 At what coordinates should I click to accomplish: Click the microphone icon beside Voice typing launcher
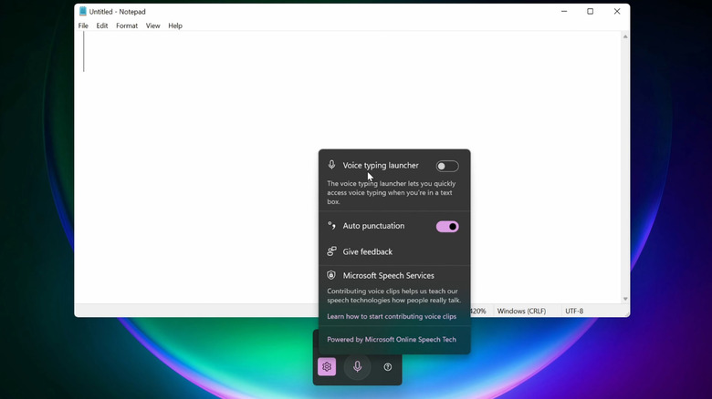pyautogui.click(x=331, y=166)
